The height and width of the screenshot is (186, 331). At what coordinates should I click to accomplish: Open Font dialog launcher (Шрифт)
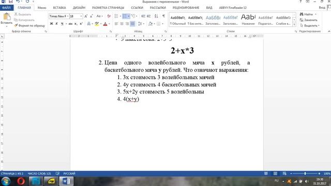coord(111,31)
